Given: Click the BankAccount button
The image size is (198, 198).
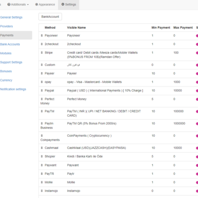Looking at the screenshot, I should click(x=50, y=17).
